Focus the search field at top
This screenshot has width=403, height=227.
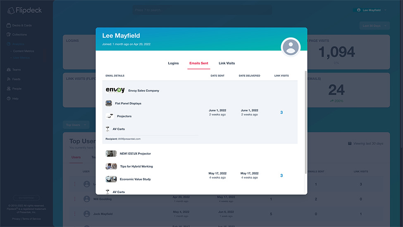pyautogui.click(x=202, y=10)
